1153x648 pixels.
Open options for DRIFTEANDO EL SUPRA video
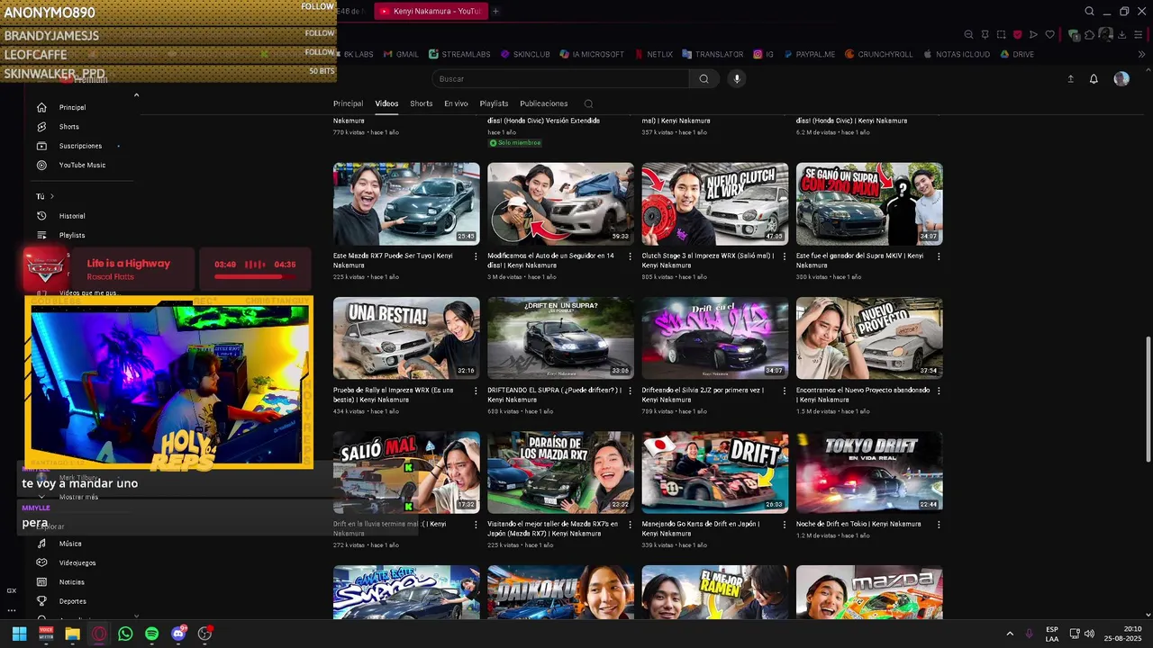coord(631,391)
